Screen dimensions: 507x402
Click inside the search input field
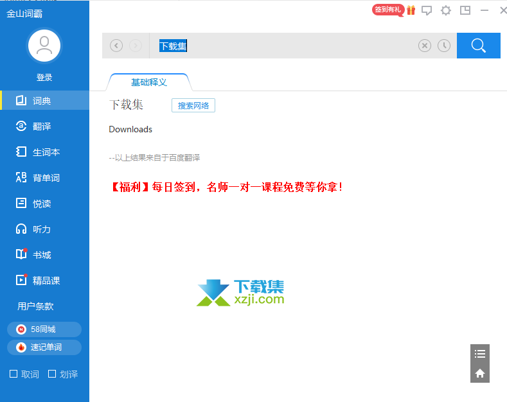[283, 46]
